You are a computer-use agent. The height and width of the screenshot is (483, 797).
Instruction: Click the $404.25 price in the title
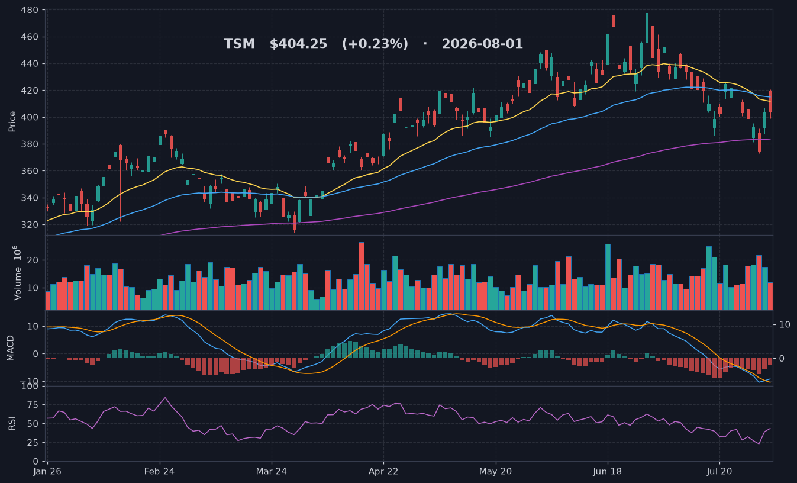(x=298, y=44)
